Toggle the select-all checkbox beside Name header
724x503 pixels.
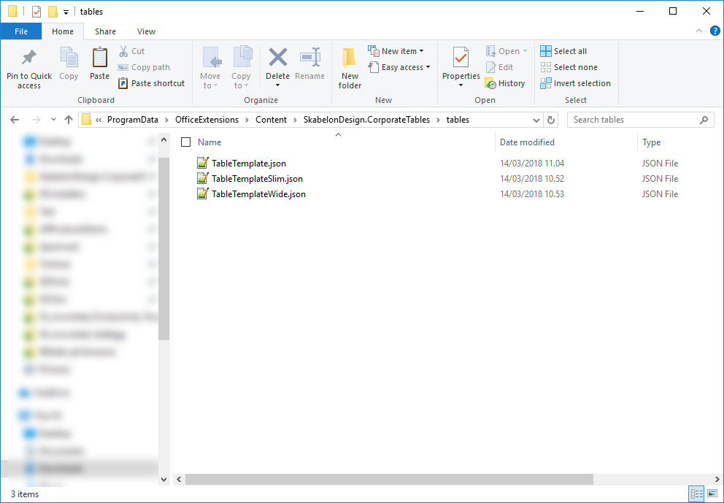(x=185, y=142)
